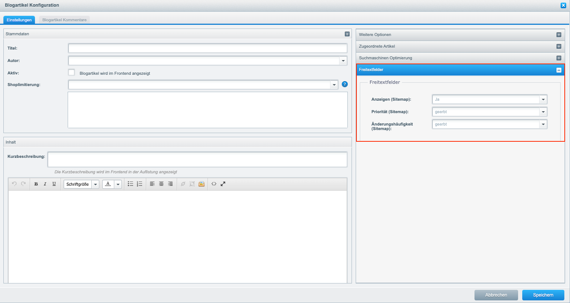The height and width of the screenshot is (303, 570).
Task: Click the redo icon in editor toolbar
Action: point(23,184)
